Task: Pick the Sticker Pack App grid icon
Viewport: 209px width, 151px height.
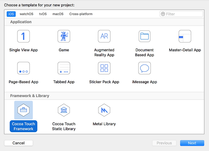Action: pyautogui.click(x=104, y=68)
